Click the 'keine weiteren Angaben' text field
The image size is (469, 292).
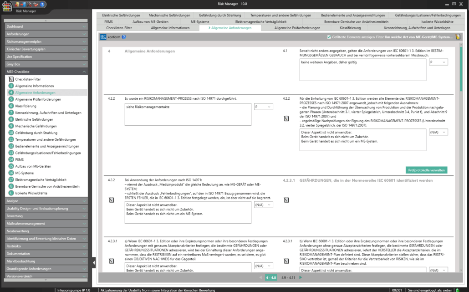click(x=362, y=70)
